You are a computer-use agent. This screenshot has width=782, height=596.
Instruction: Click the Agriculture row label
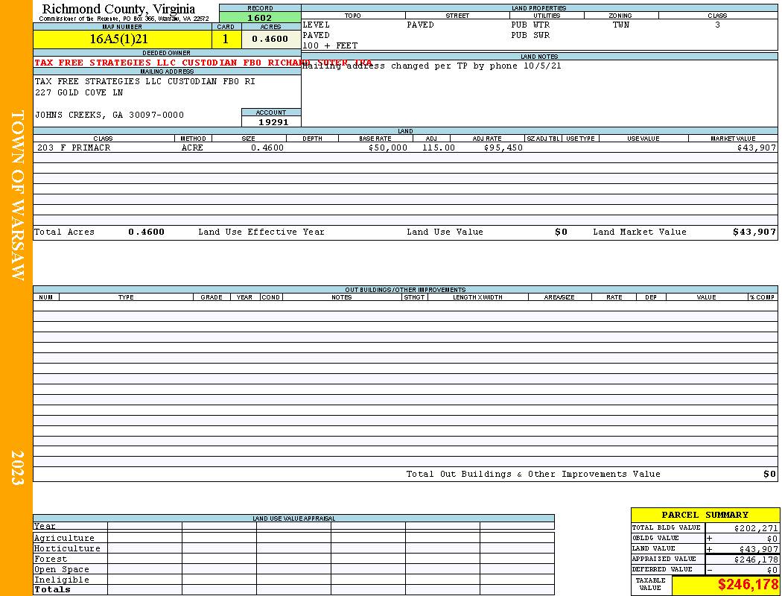(64, 538)
